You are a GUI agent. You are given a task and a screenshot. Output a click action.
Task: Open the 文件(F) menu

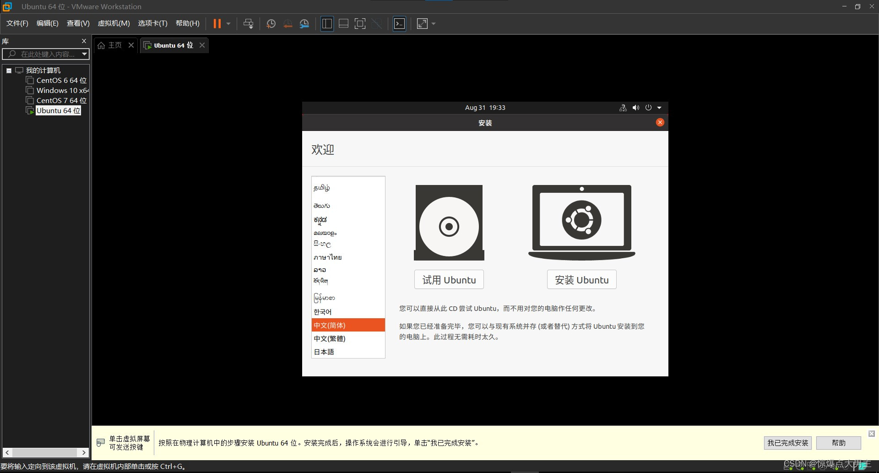click(17, 23)
